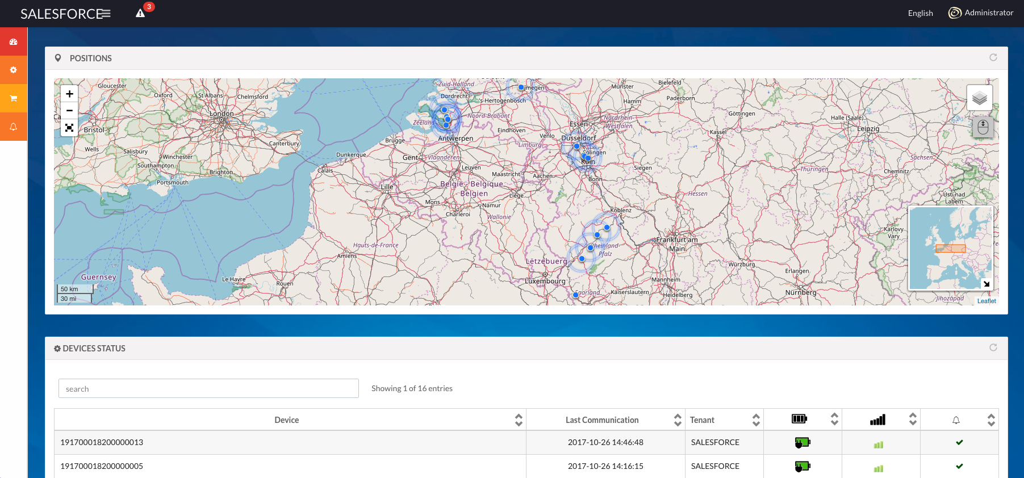Click the POSITIONS panel title

click(90, 58)
